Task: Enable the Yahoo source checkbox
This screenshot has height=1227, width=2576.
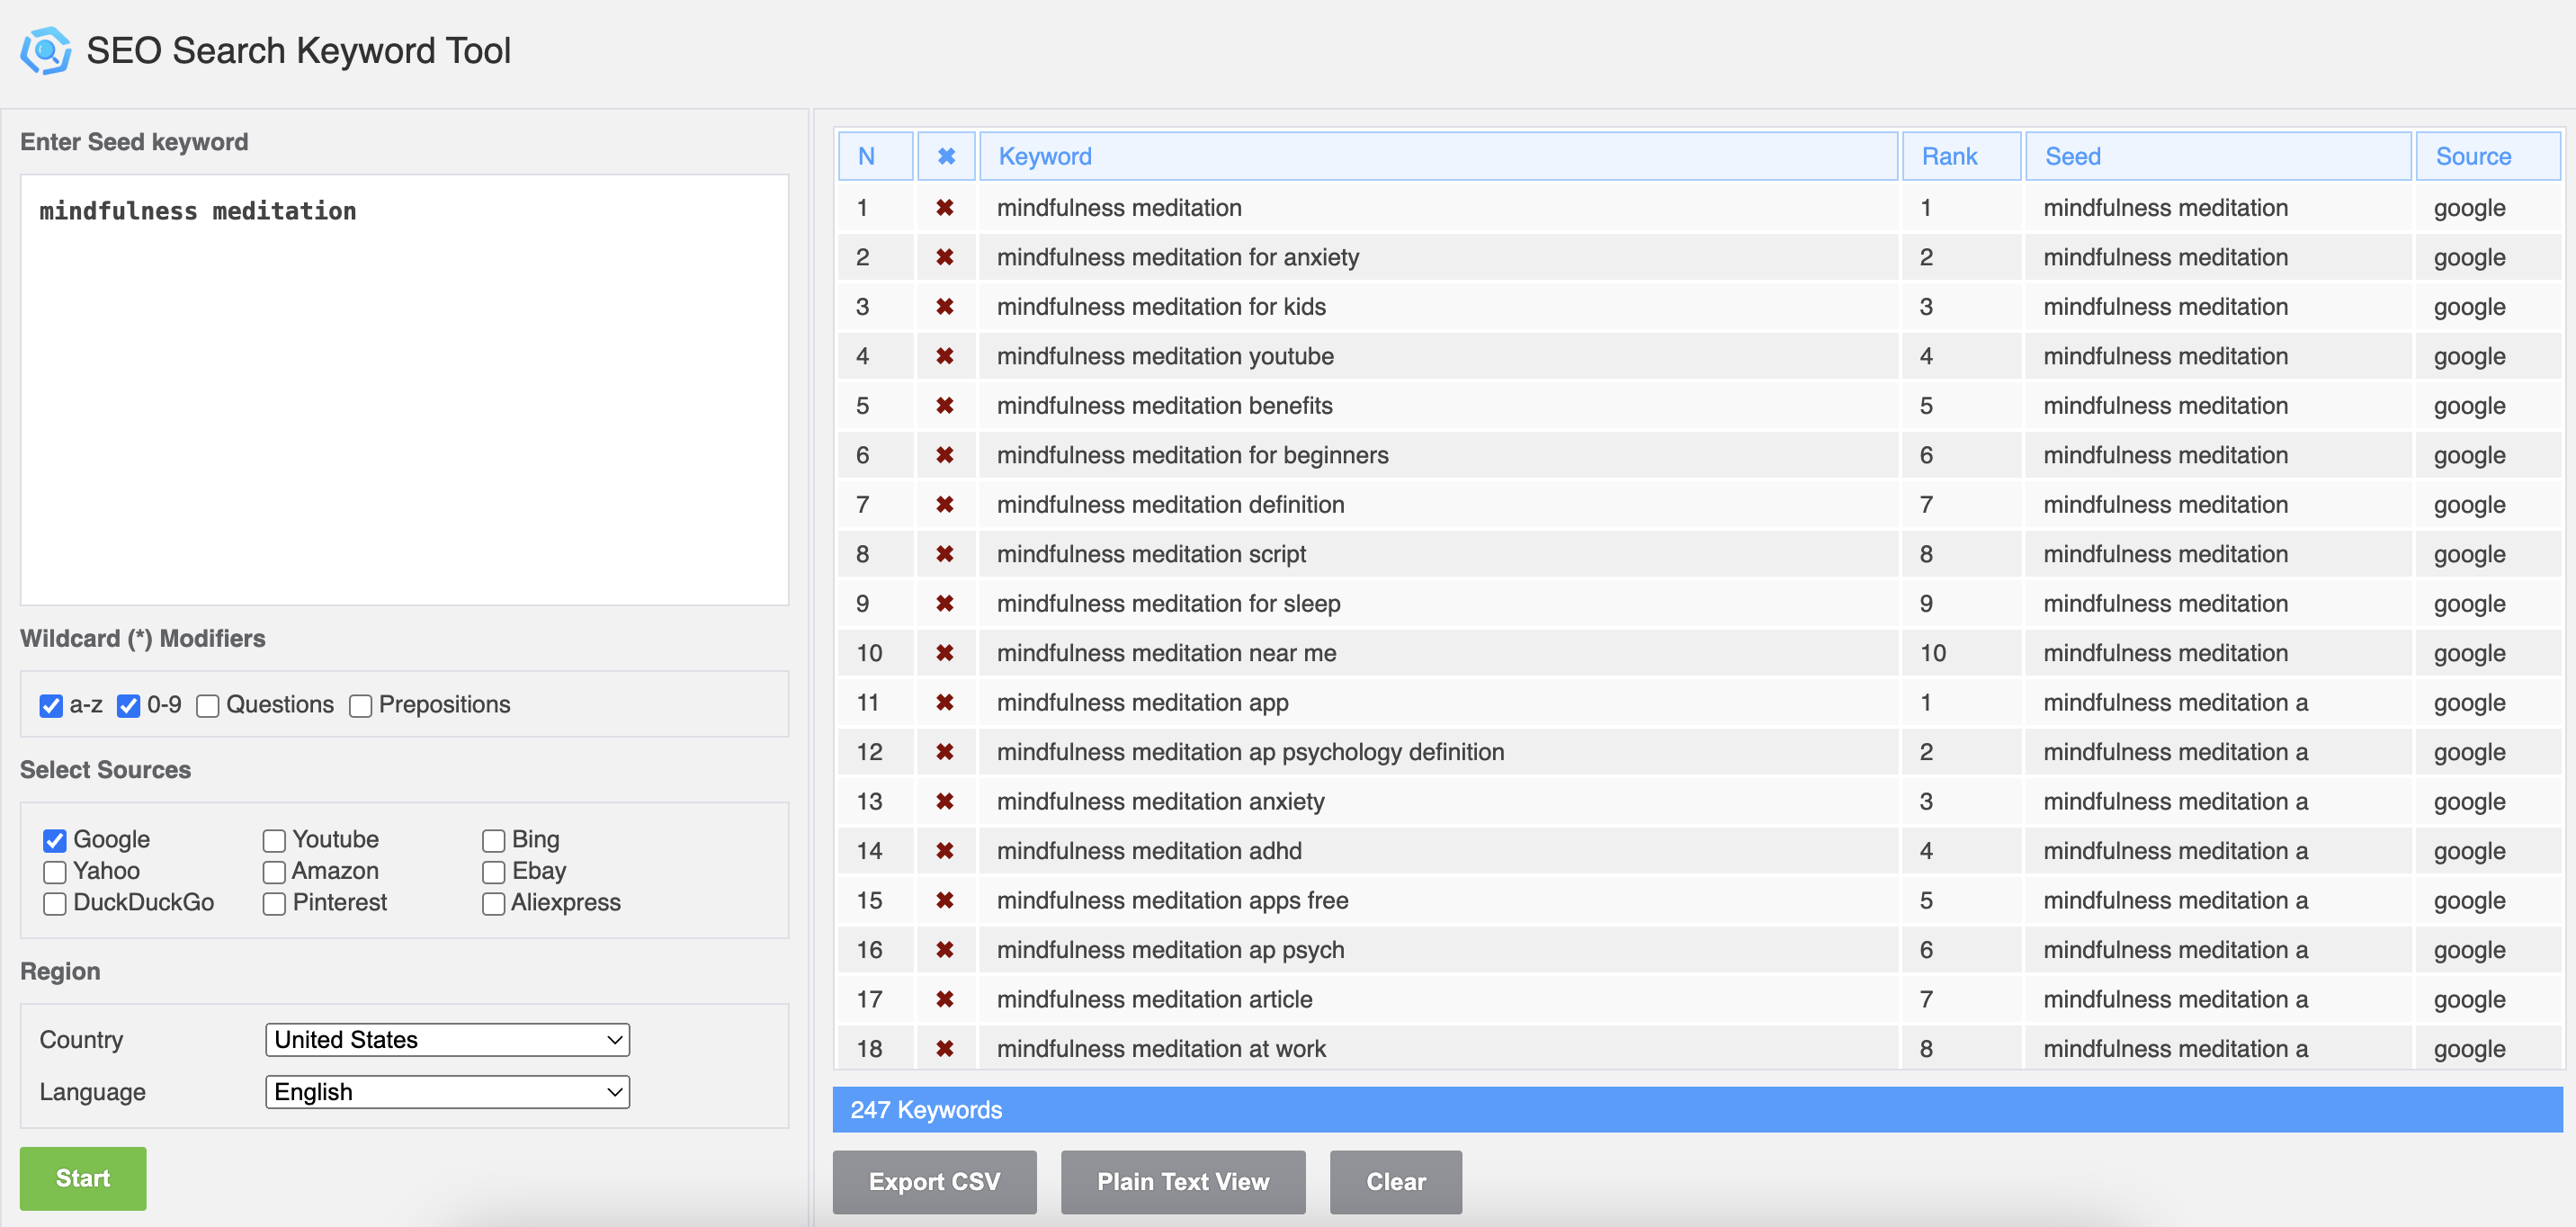Action: 55,872
